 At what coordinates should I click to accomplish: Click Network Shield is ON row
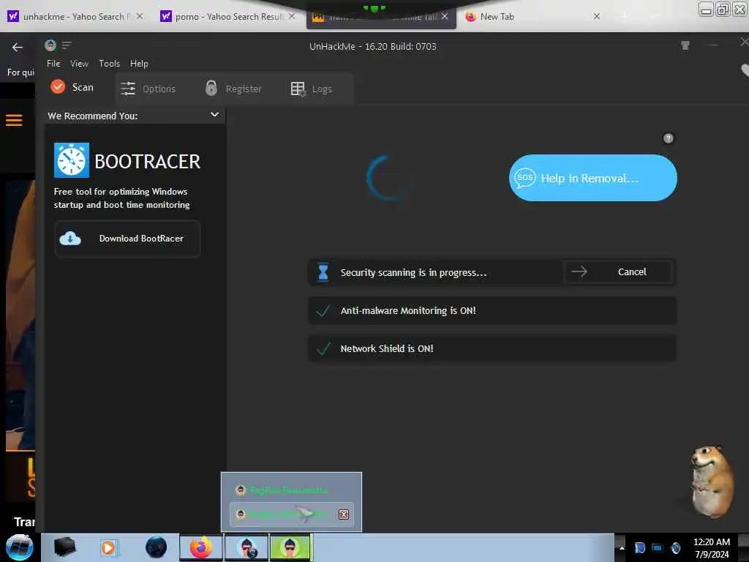click(492, 348)
